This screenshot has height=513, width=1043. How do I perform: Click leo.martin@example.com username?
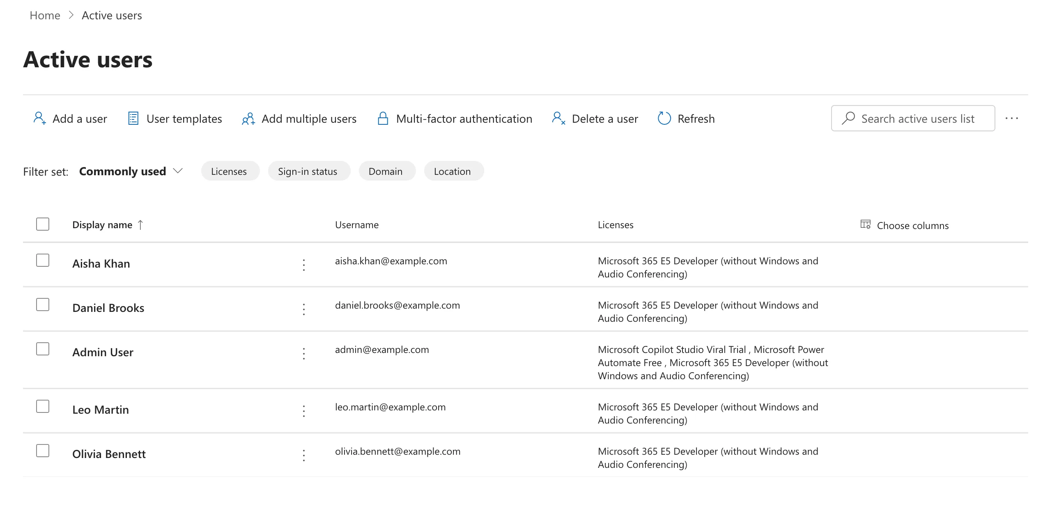click(x=390, y=407)
